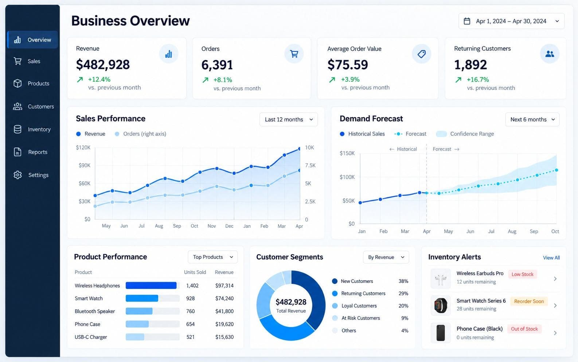This screenshot has height=362, width=578.
Task: Click the View All inventory alerts link
Action: coord(551,258)
